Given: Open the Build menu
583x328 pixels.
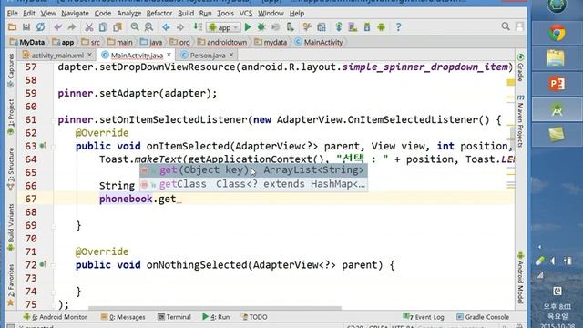Looking at the screenshot, I should 186,13.
